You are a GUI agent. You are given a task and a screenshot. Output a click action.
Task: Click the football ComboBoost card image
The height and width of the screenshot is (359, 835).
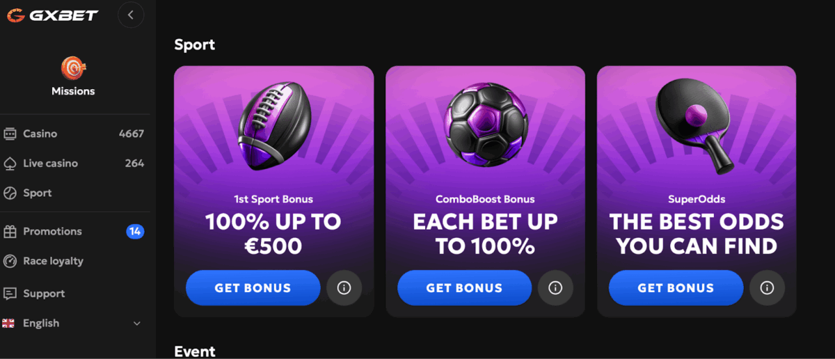click(486, 125)
